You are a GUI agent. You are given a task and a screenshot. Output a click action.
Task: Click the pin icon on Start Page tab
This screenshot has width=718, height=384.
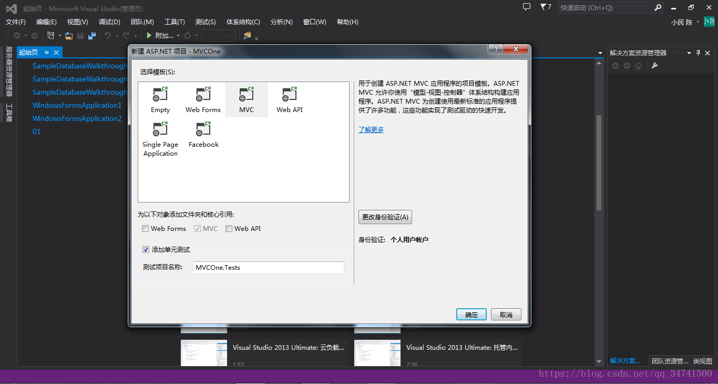pos(46,52)
